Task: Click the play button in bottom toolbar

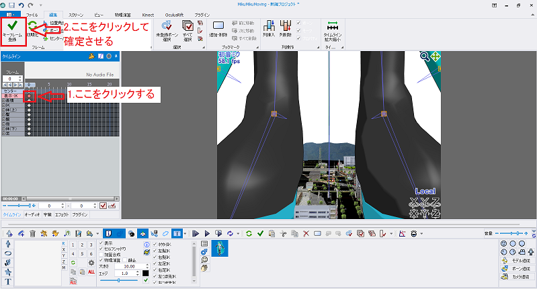Action: tap(207, 233)
